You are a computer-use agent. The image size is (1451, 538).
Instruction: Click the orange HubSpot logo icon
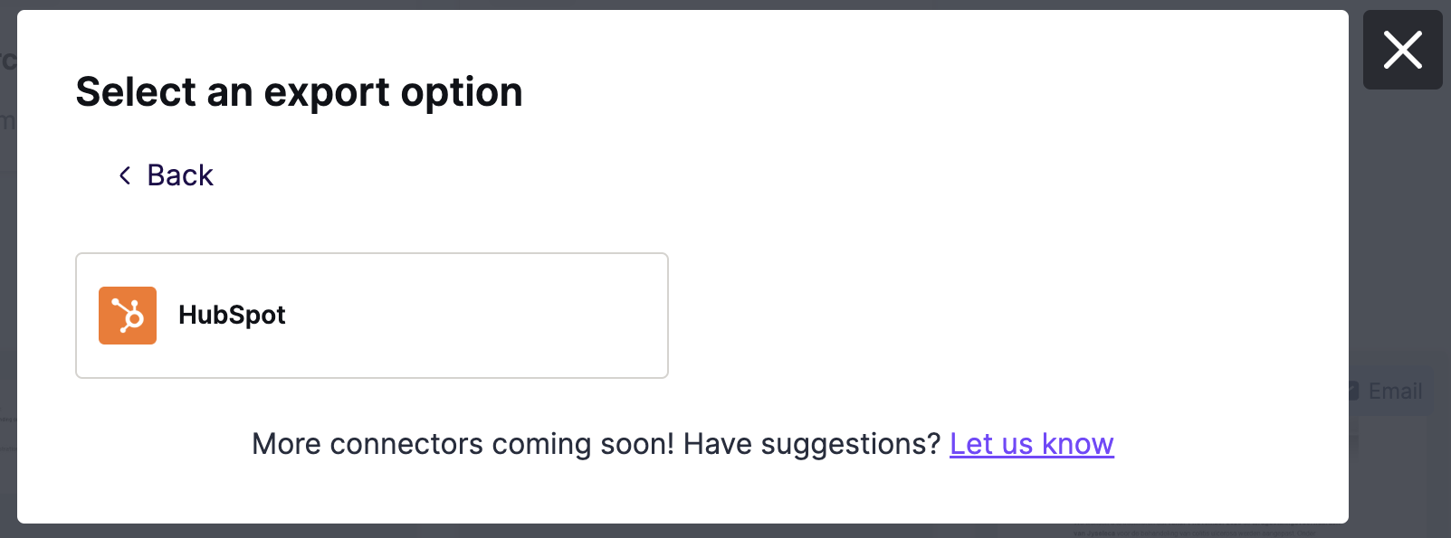[128, 316]
